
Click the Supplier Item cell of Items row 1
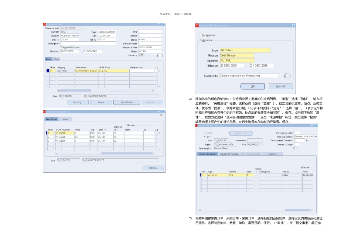click(x=142, y=70)
